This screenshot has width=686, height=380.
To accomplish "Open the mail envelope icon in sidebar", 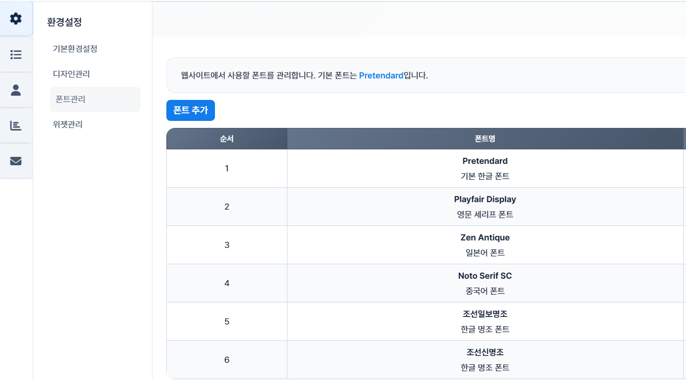I will [16, 161].
